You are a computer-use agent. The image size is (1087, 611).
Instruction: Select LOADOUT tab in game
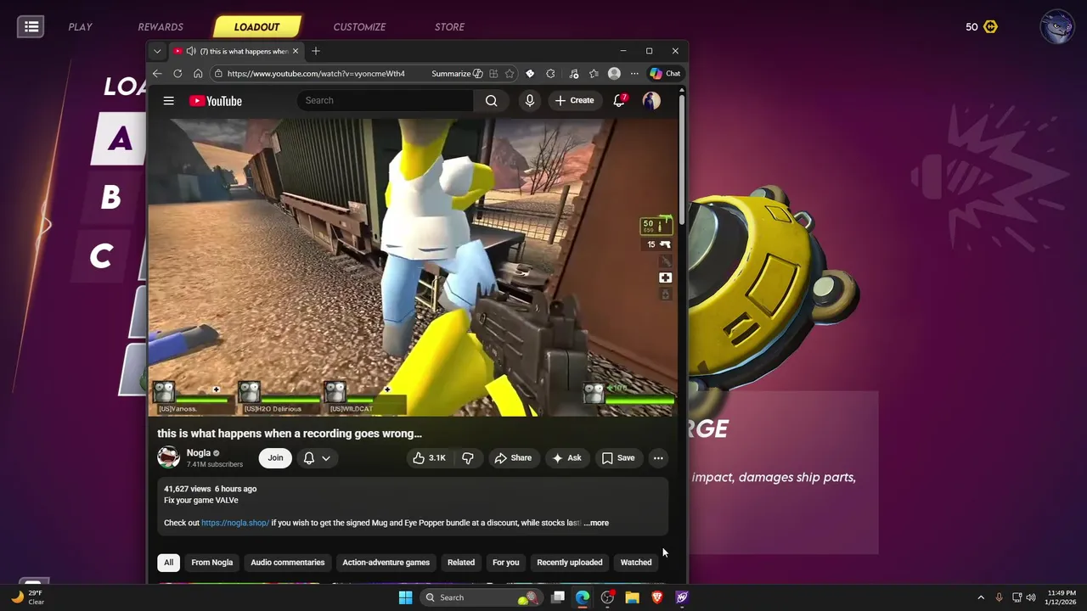point(256,27)
